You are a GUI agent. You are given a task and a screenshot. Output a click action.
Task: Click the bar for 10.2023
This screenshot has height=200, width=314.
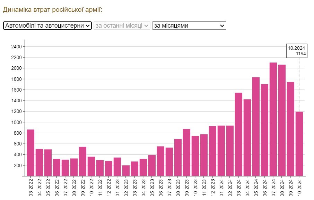coord(195,156)
